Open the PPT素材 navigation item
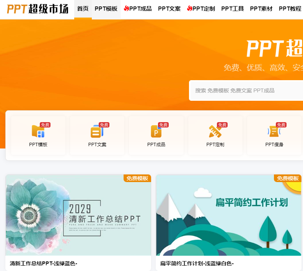Viewport: 303px width, 271px height. [x=261, y=9]
